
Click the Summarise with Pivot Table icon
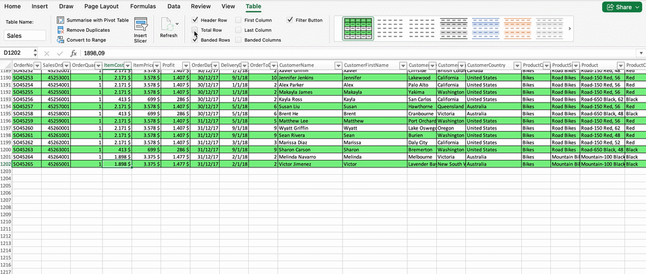pos(61,20)
